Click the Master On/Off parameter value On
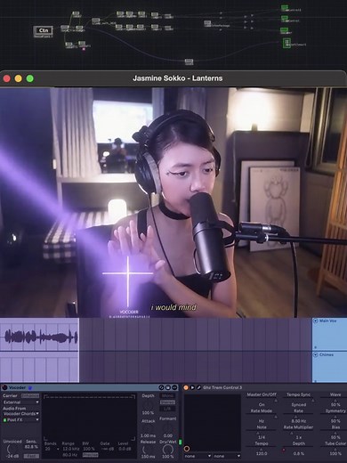This screenshot has height=463, width=347. [x=262, y=404]
